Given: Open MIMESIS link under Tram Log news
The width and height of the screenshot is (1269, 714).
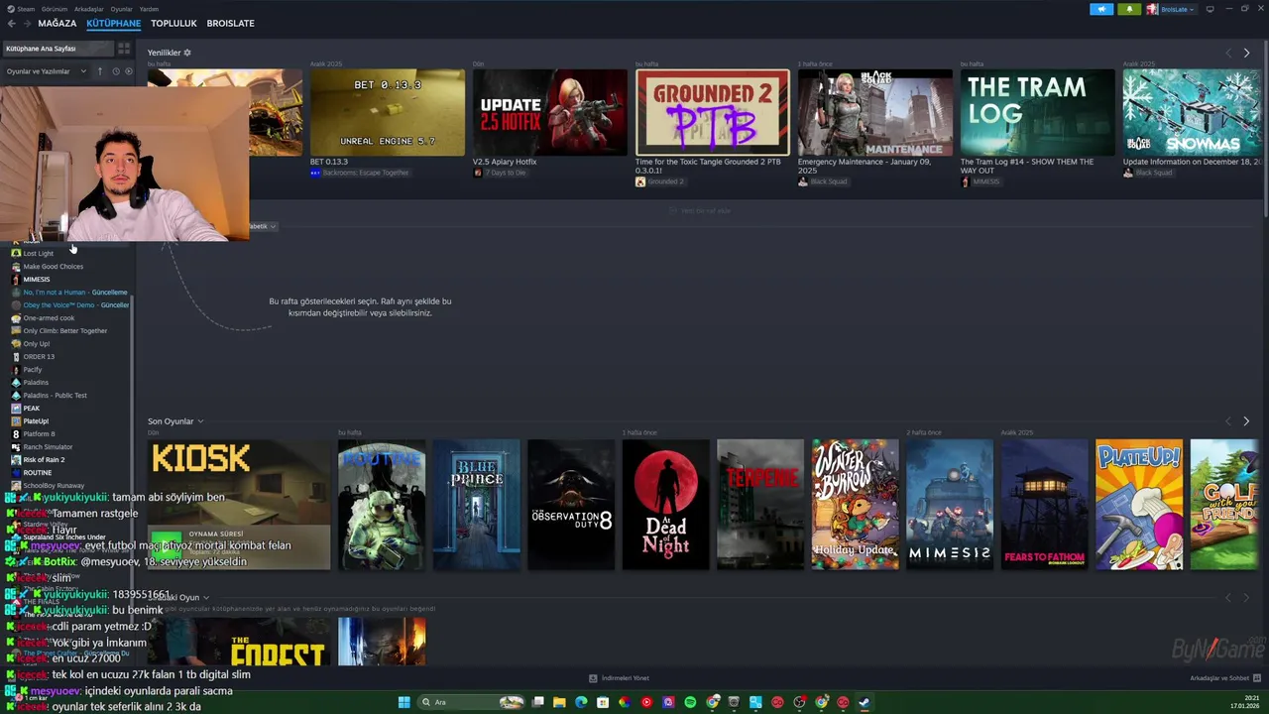Looking at the screenshot, I should coord(985,181).
